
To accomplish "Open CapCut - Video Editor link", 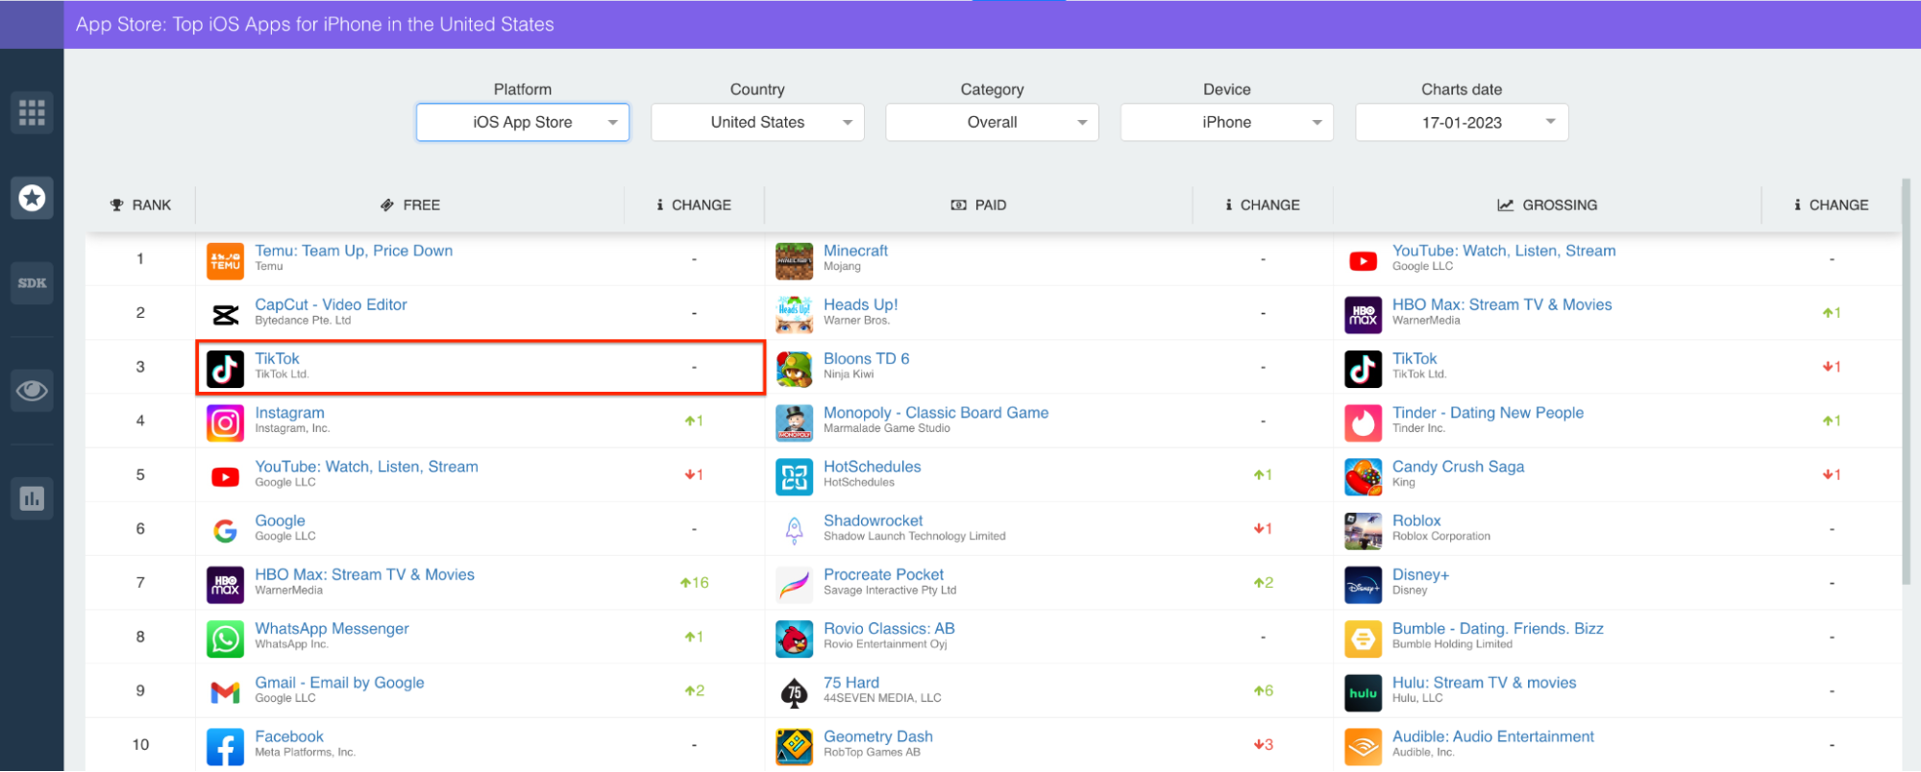I will pyautogui.click(x=331, y=304).
